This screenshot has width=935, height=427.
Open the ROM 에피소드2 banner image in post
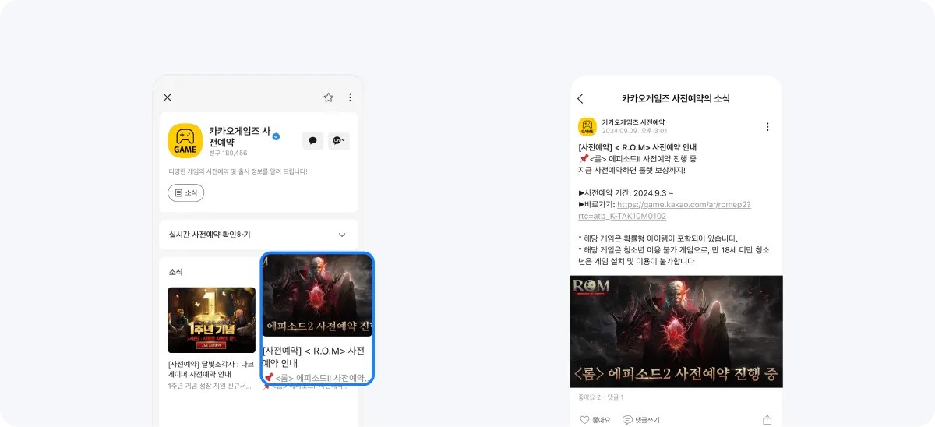pos(676,331)
